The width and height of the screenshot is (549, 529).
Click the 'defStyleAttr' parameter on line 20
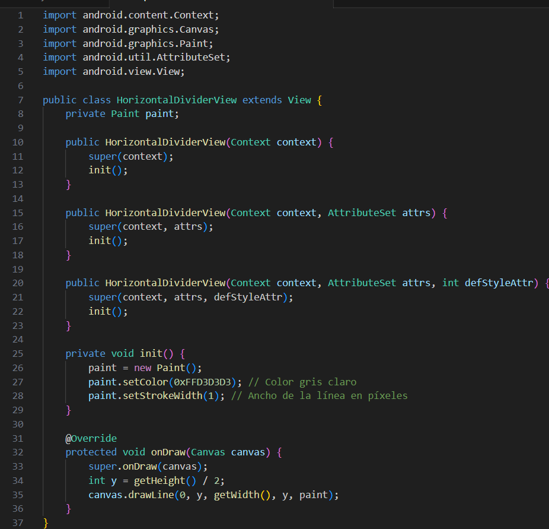coord(499,283)
